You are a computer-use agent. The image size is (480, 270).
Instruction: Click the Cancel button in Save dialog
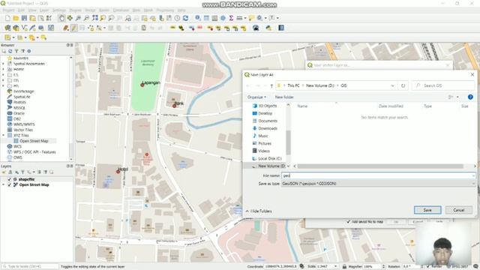tap(459, 210)
